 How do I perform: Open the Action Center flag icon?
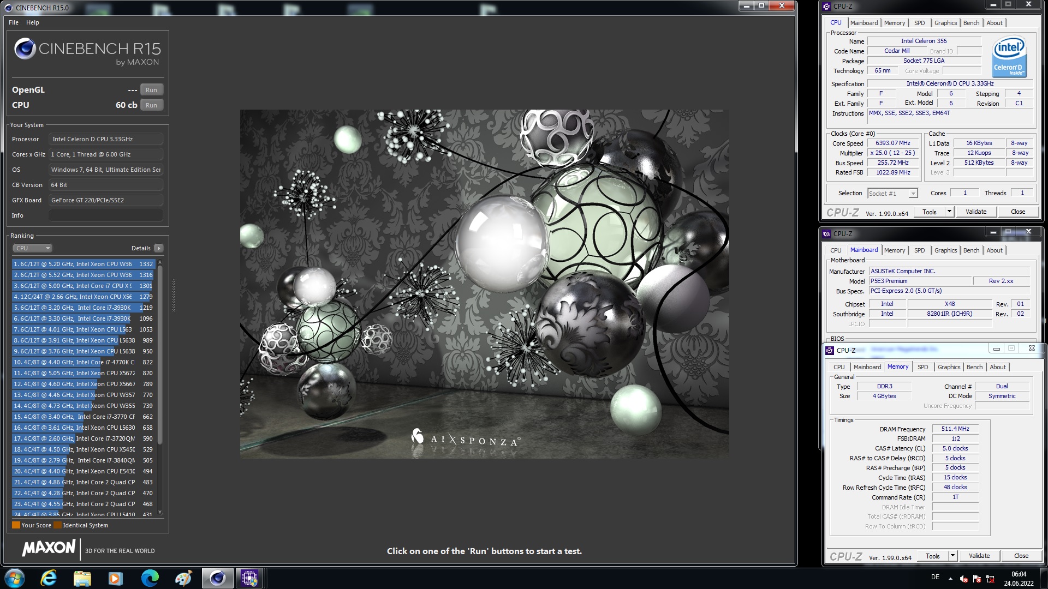(x=977, y=579)
